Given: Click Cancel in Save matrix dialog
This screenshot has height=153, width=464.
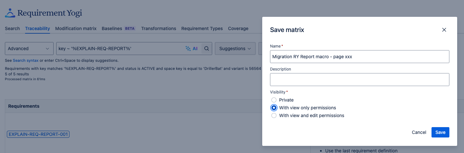Looking at the screenshot, I should click(x=419, y=132).
